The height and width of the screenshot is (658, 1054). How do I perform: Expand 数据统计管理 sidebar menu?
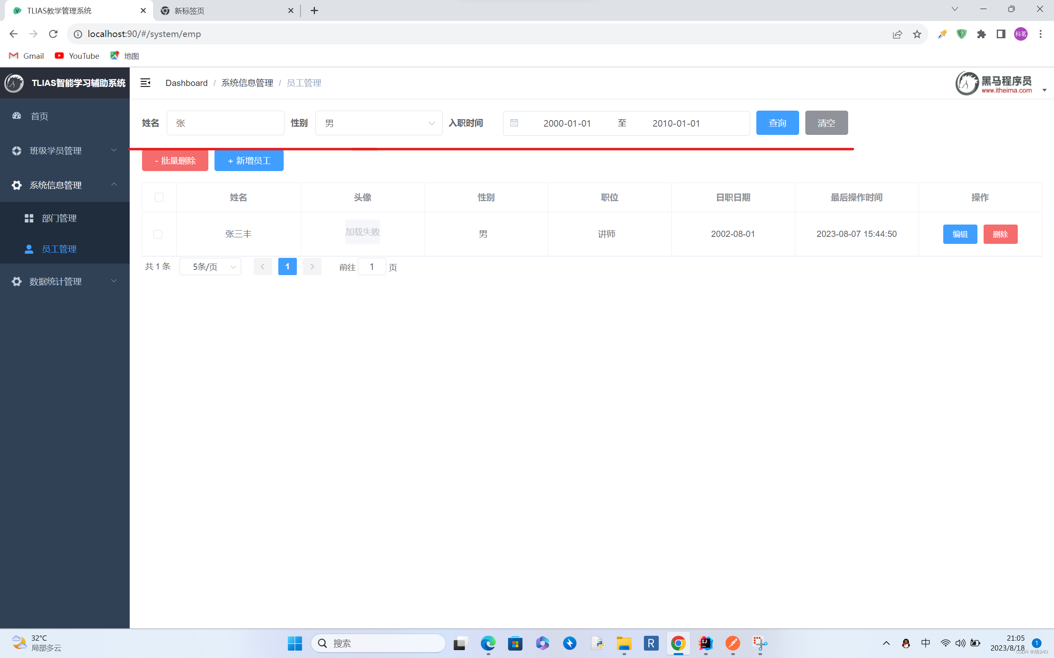pyautogui.click(x=65, y=282)
